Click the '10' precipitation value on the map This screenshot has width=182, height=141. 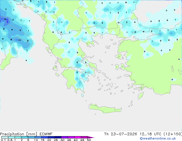[x=20, y=40]
